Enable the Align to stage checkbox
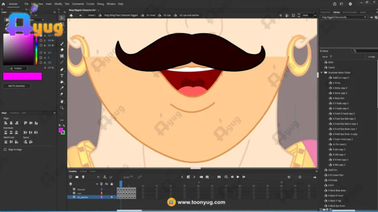 pos(5,150)
